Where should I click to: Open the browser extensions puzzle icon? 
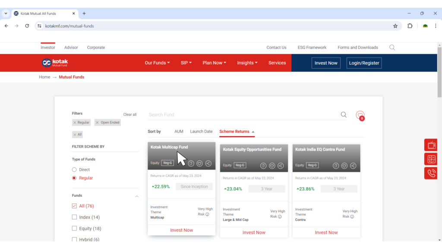click(410, 26)
